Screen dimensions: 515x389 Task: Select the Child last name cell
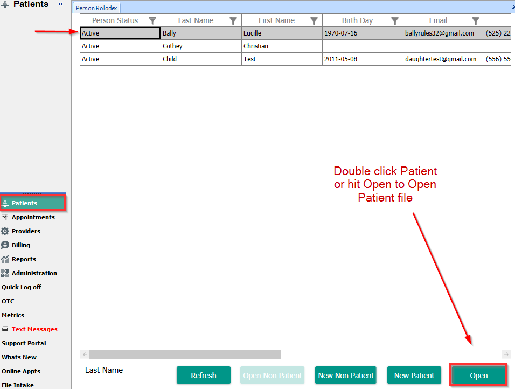tap(201, 59)
